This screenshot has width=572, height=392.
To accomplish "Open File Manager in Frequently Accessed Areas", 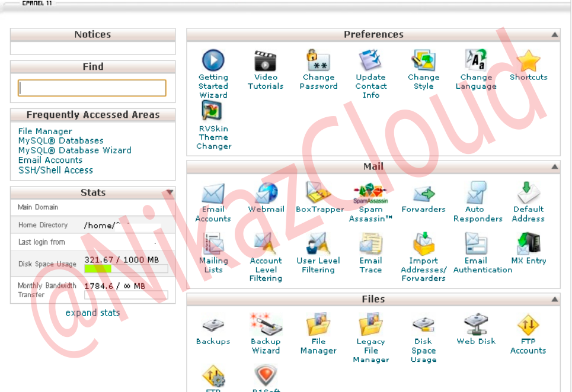I will point(45,131).
